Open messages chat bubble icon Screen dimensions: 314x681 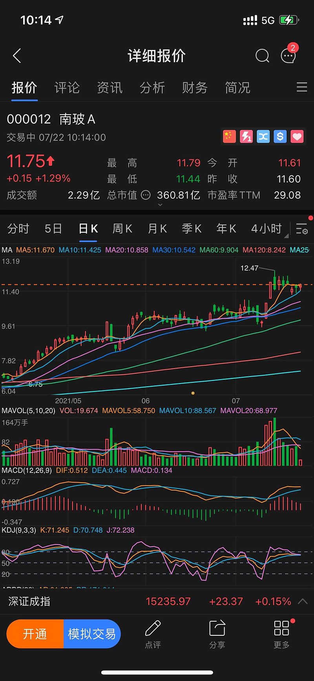click(x=288, y=56)
